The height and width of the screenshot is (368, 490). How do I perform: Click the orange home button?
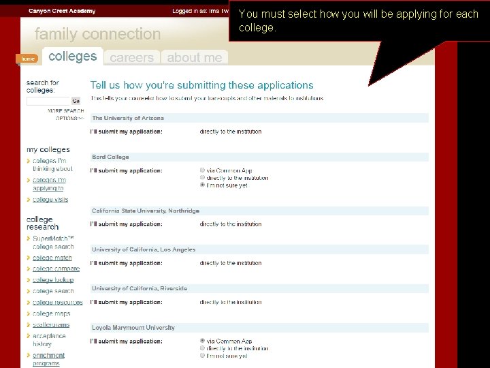tap(27, 59)
